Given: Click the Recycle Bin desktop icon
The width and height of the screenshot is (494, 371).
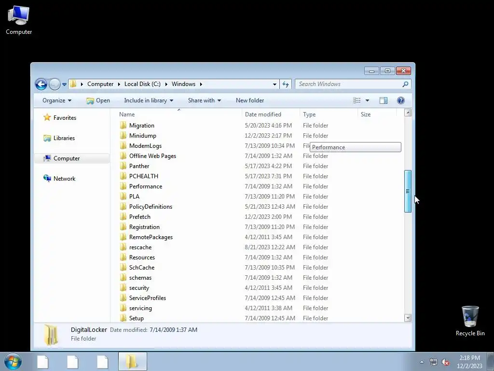Looking at the screenshot, I should [x=470, y=321].
